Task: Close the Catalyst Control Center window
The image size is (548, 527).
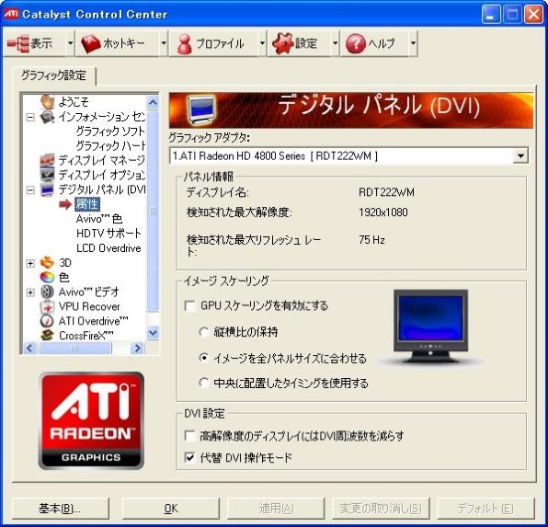Action: pos(533,15)
